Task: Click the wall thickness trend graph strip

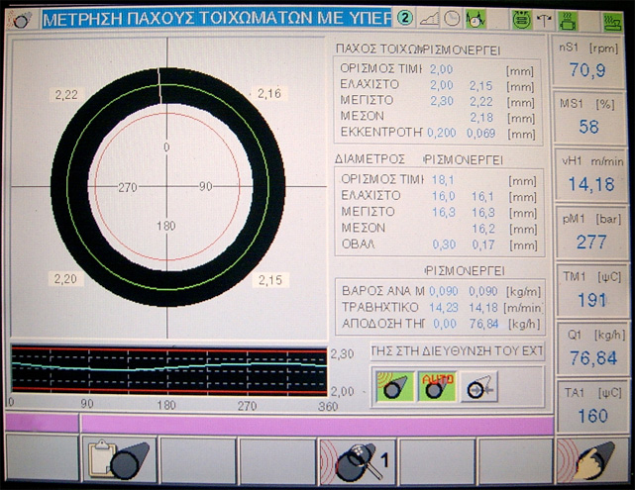Action: click(166, 370)
